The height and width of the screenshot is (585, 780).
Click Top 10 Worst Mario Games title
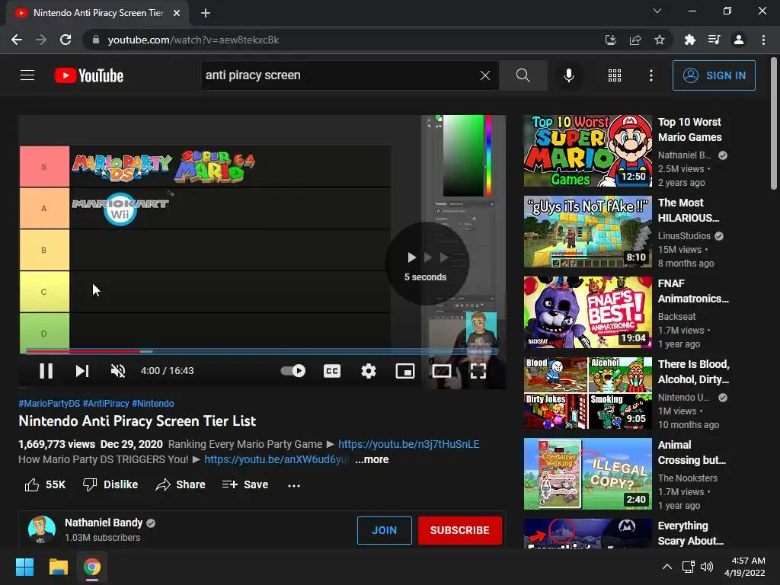689,129
